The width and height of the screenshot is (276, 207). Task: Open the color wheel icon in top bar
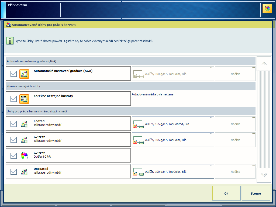(x=267, y=9)
